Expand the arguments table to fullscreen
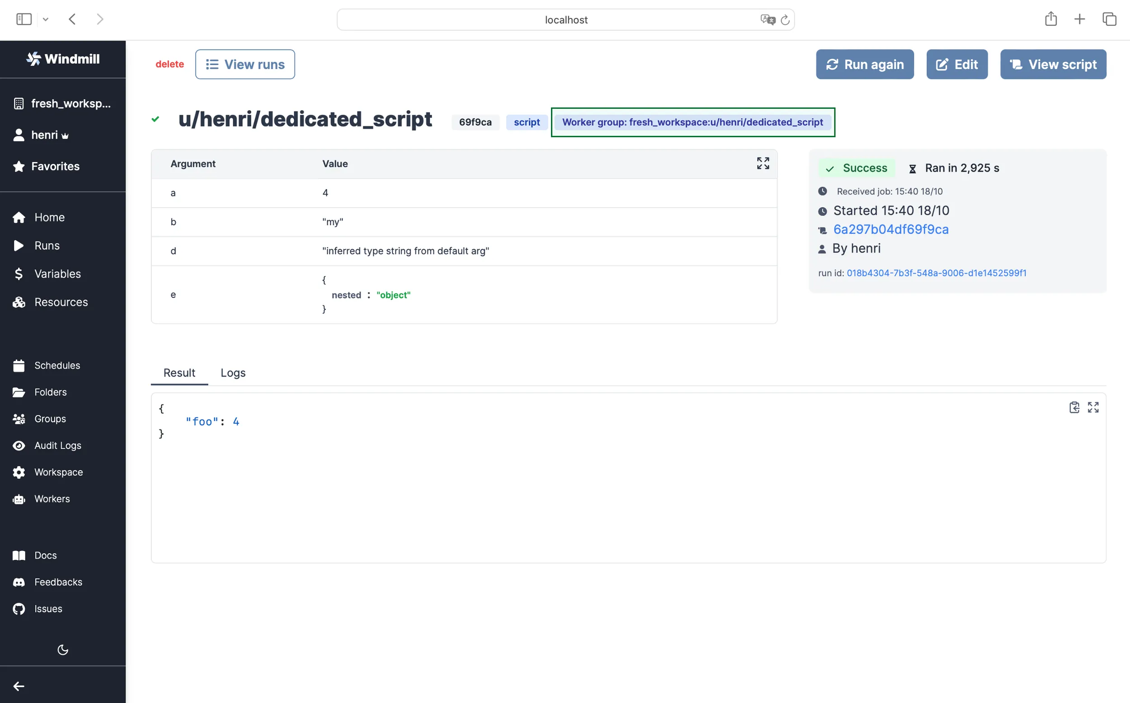 click(763, 163)
